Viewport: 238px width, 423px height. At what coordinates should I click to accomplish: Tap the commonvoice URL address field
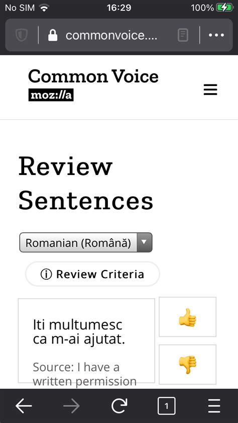tap(111, 35)
